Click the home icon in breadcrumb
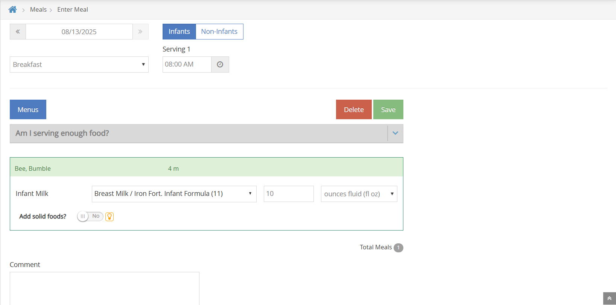Image resolution: width=616 pixels, height=305 pixels. point(12,9)
